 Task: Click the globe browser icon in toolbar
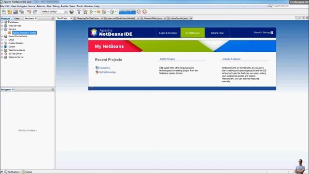click(71, 12)
